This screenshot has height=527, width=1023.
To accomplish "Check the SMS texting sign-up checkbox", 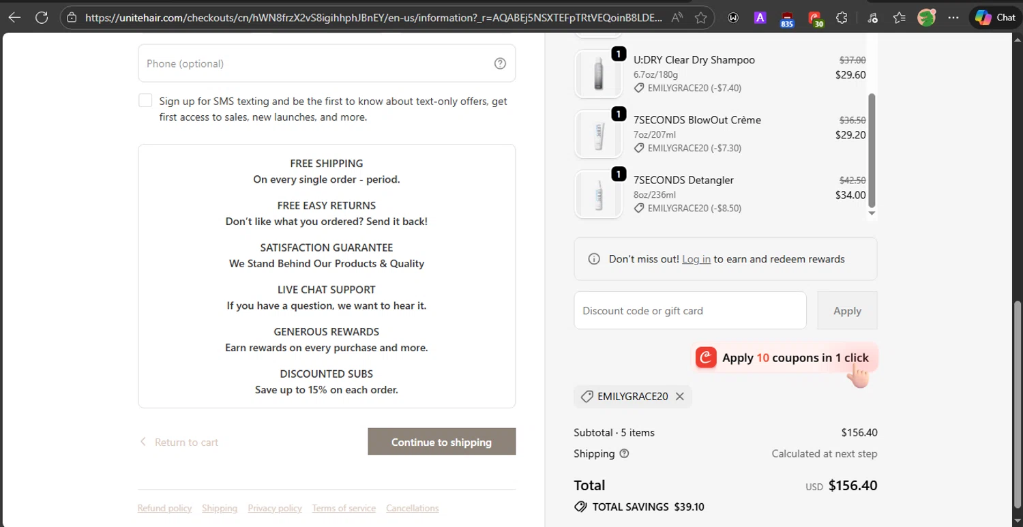I will pyautogui.click(x=145, y=101).
